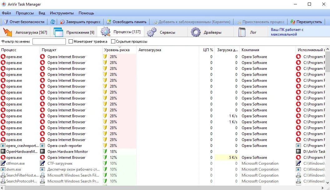The image size is (330, 190).
Task: Sort by the Уровень риска column header
Action: (x=120, y=50)
